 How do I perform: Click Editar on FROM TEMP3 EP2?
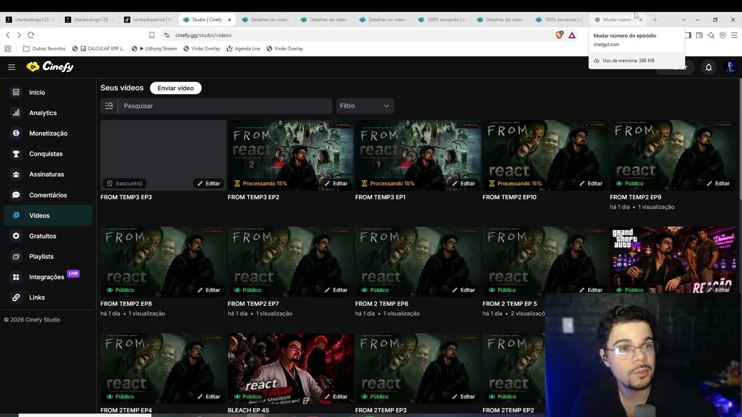click(x=336, y=184)
